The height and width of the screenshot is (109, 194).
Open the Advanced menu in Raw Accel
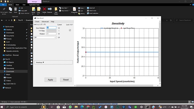pyautogui.click(x=45, y=22)
